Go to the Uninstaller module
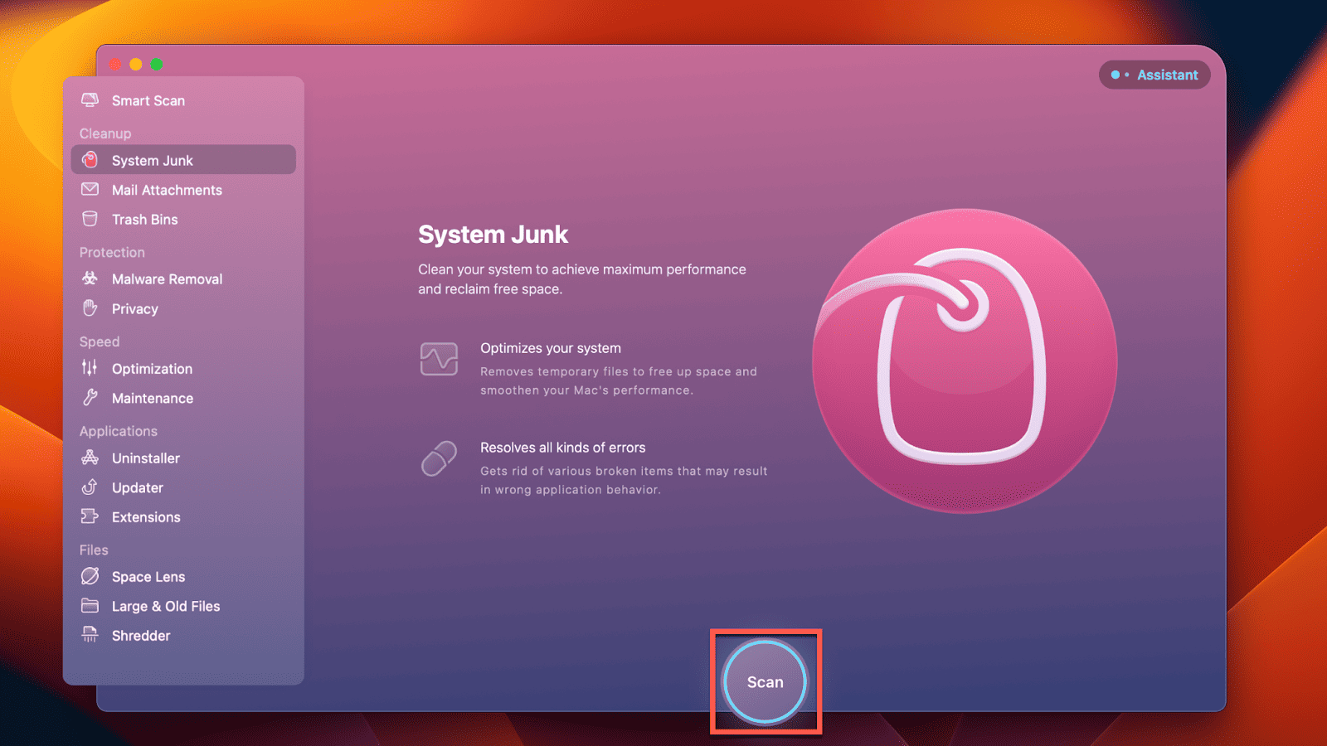The image size is (1327, 746). coord(146,458)
